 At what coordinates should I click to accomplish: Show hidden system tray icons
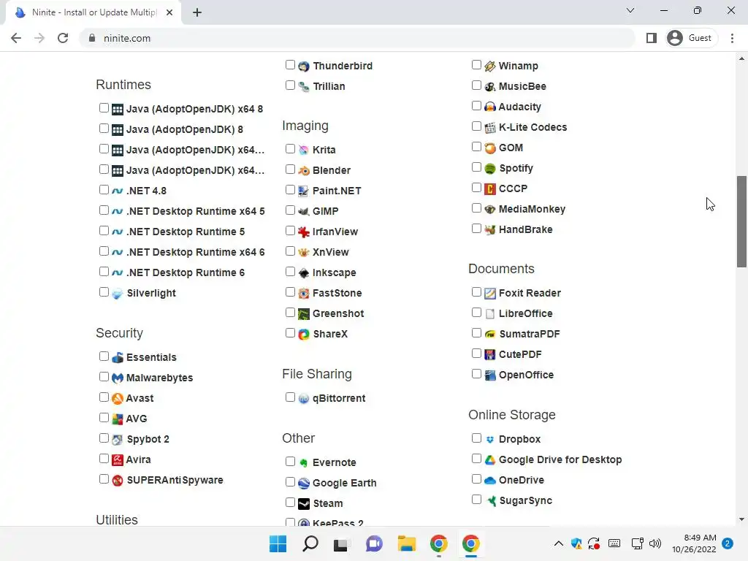(559, 543)
